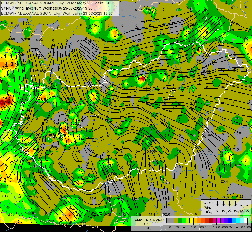Click the 0.827 value on the map
Viewport: 252px width, 232px height.
40,24
